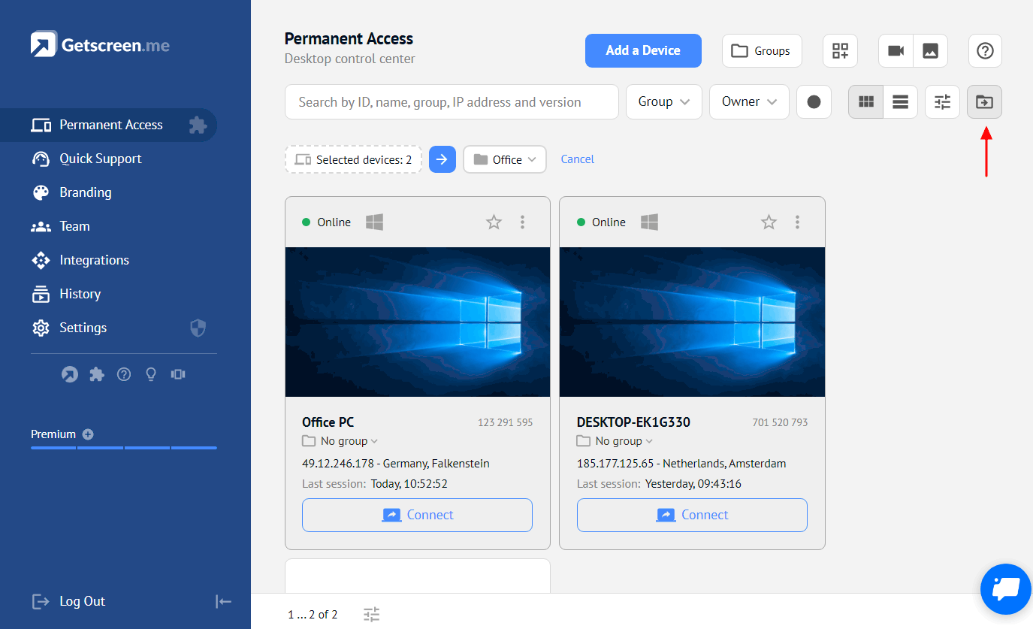Screen dimensions: 1033x629
Task: Click the device ID 701 520 793
Action: (780, 422)
